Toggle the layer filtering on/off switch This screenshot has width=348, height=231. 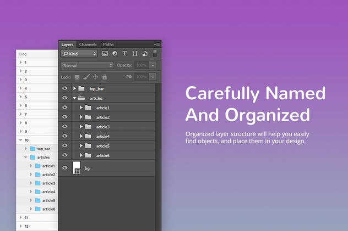[155, 53]
